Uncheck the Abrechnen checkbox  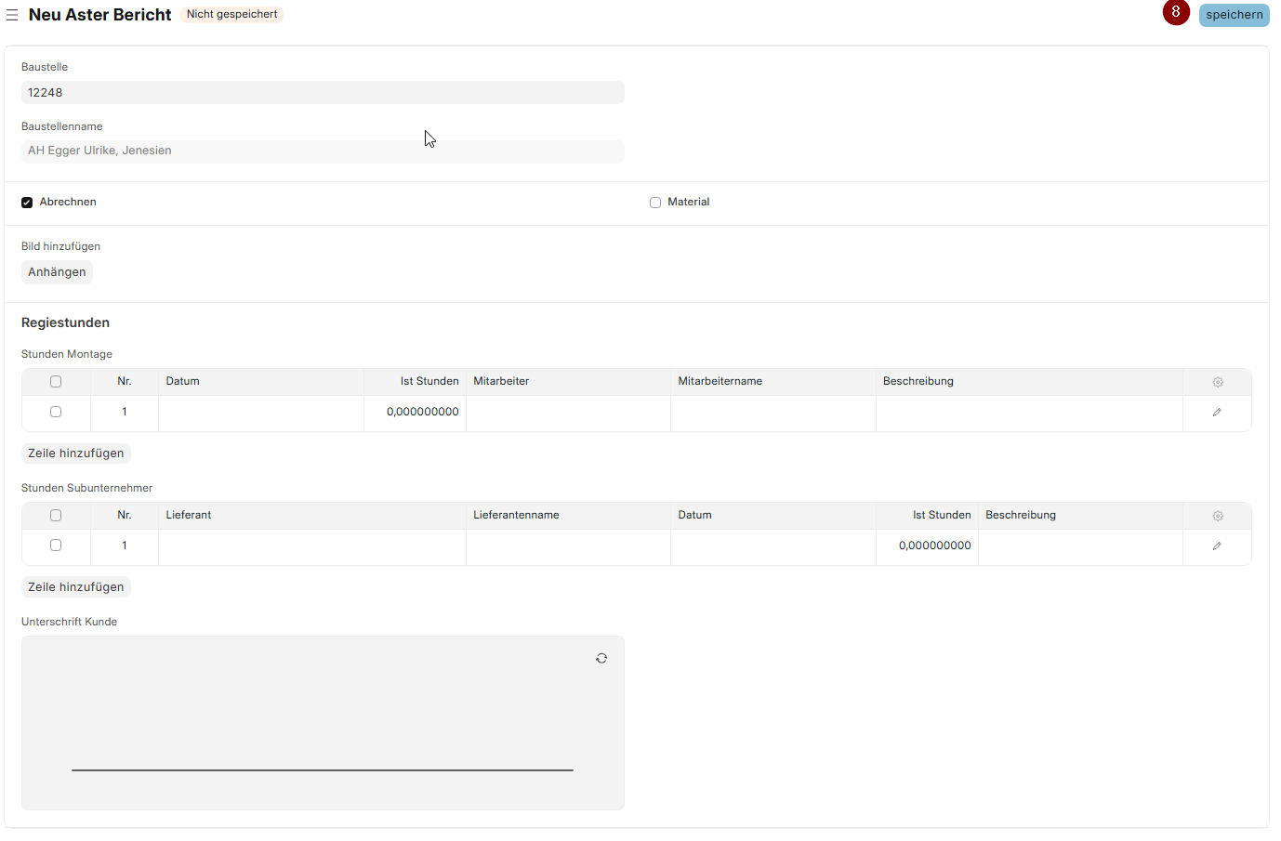point(27,203)
